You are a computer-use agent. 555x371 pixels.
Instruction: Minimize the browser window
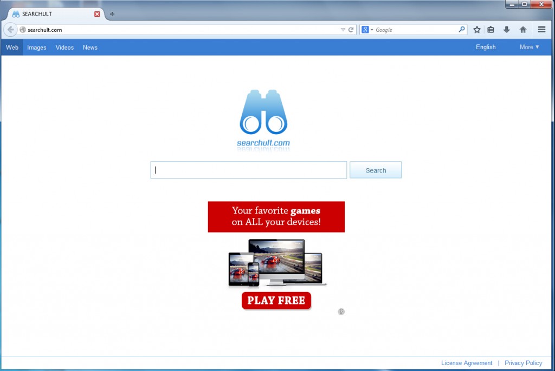coord(512,4)
